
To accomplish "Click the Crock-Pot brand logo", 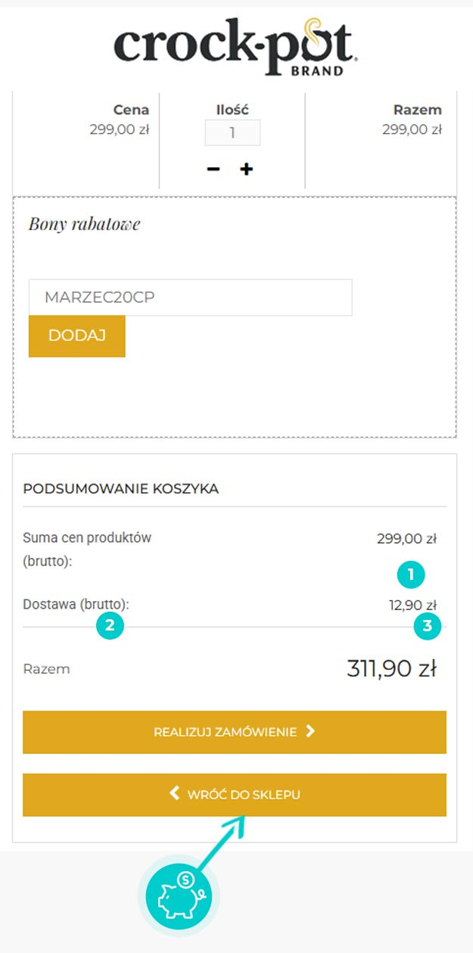I will (x=235, y=47).
